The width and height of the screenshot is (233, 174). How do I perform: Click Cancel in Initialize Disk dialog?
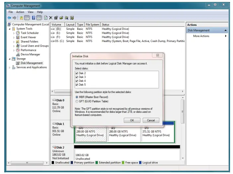click(151, 120)
